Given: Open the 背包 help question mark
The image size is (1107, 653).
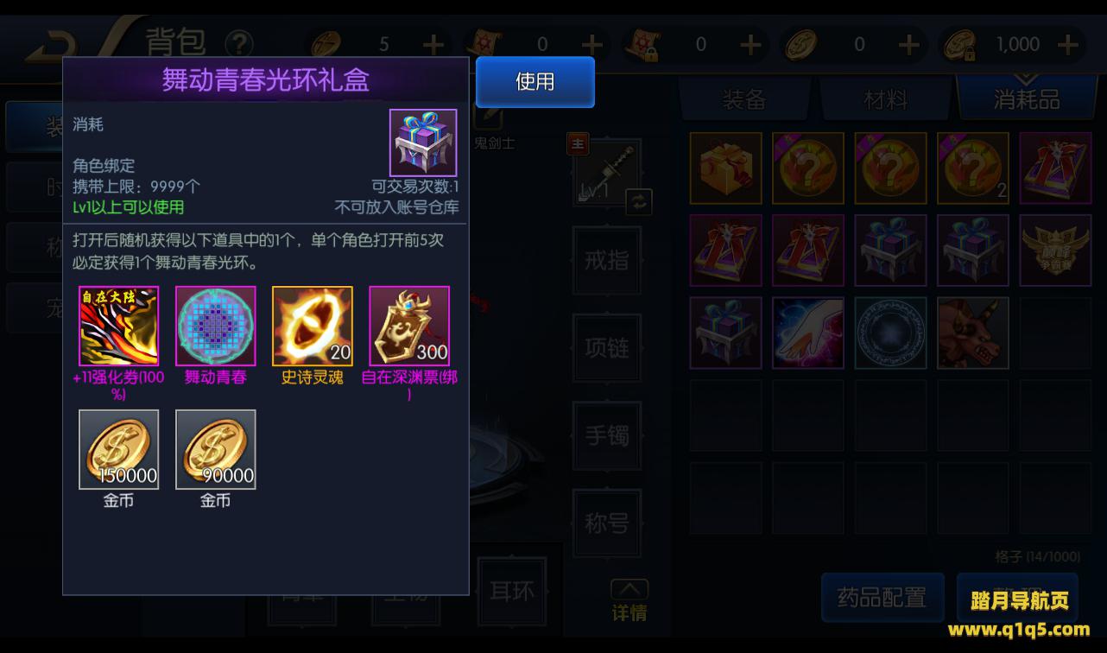Looking at the screenshot, I should (x=239, y=43).
